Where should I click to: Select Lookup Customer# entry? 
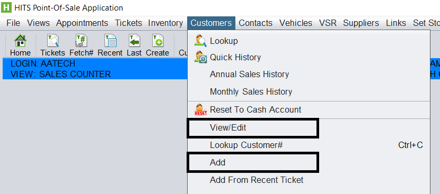coord(309,145)
